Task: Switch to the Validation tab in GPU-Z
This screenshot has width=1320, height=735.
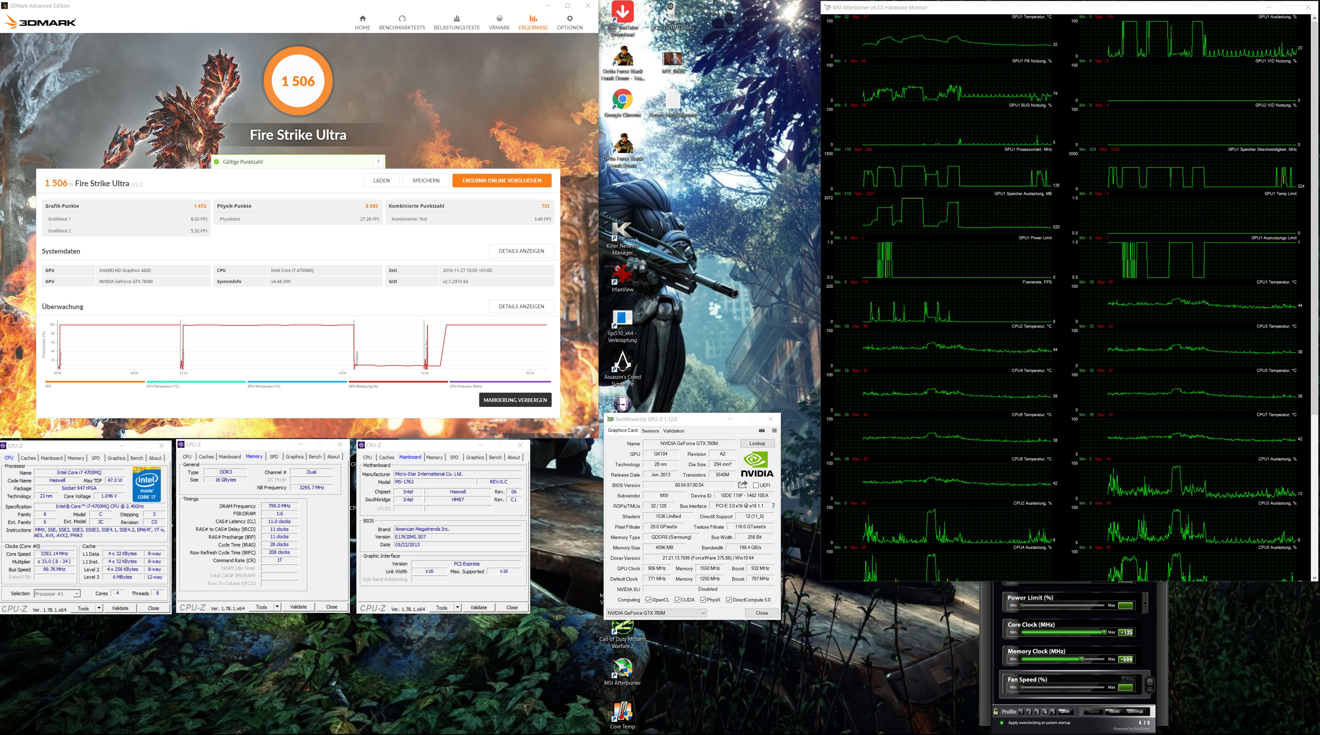Action: (673, 430)
